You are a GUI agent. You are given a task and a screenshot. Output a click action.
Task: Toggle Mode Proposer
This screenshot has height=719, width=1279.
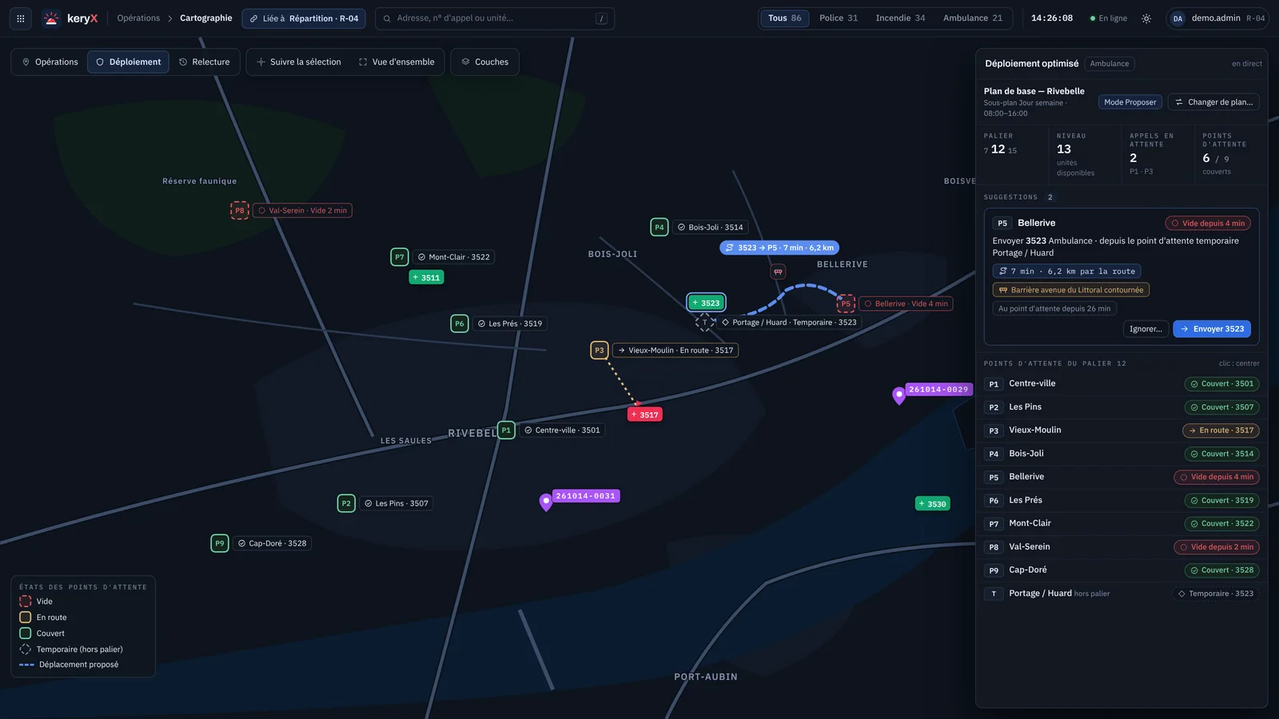(1130, 102)
